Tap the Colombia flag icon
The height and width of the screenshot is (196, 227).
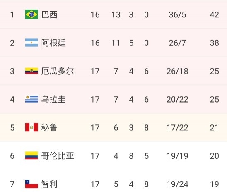tap(31, 155)
